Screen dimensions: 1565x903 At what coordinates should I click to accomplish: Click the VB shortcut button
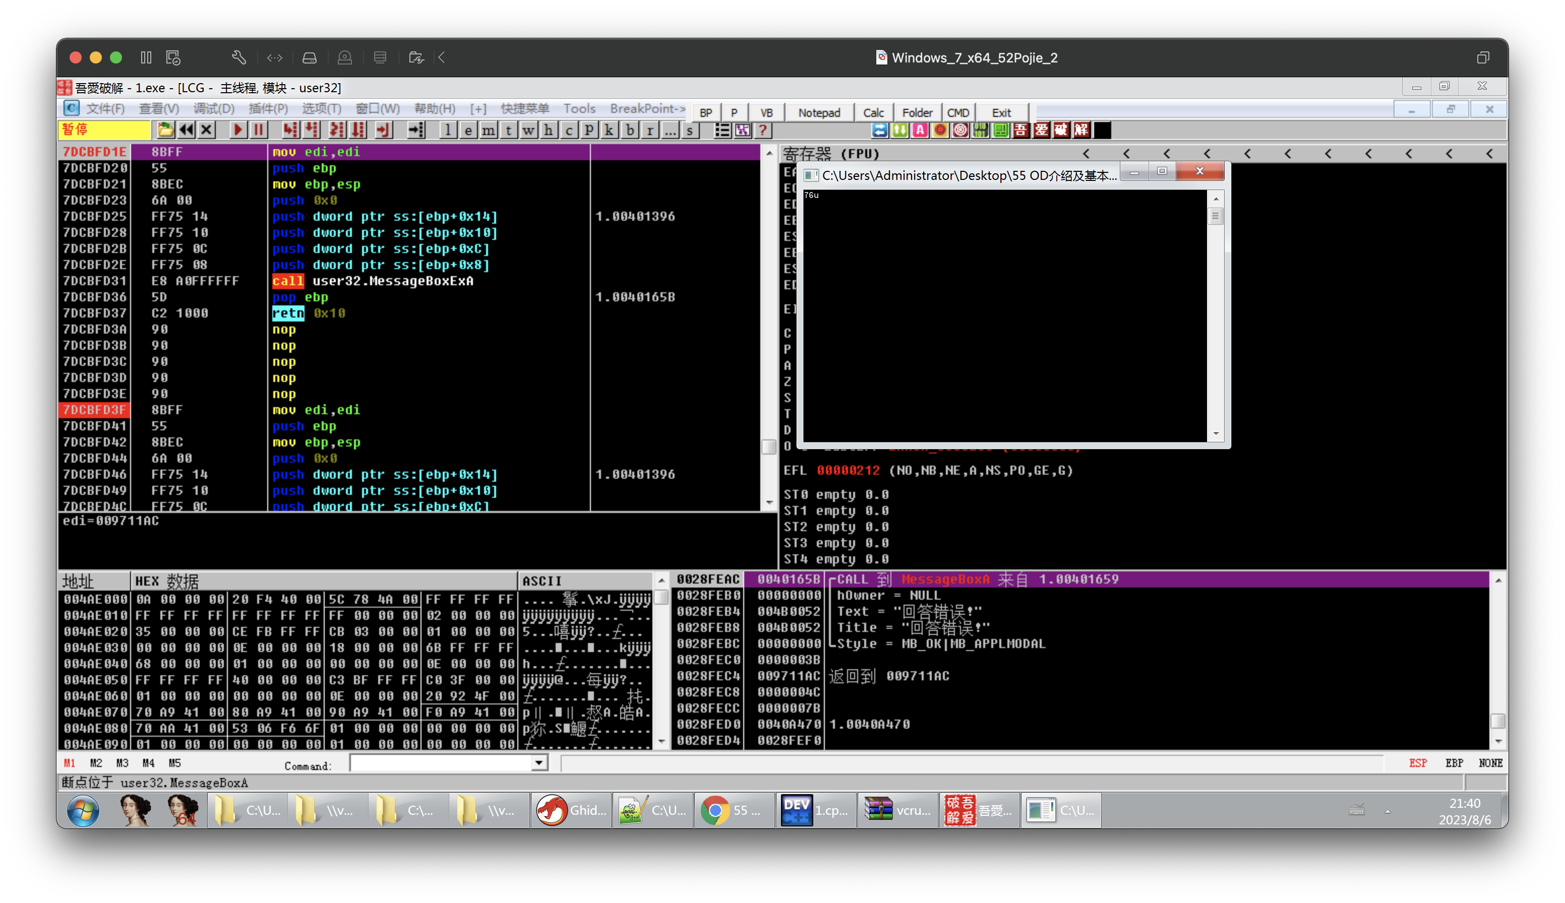(x=766, y=113)
